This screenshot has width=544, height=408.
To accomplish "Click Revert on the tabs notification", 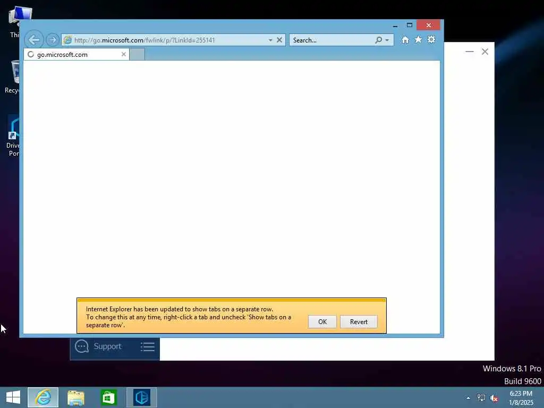I will (359, 321).
